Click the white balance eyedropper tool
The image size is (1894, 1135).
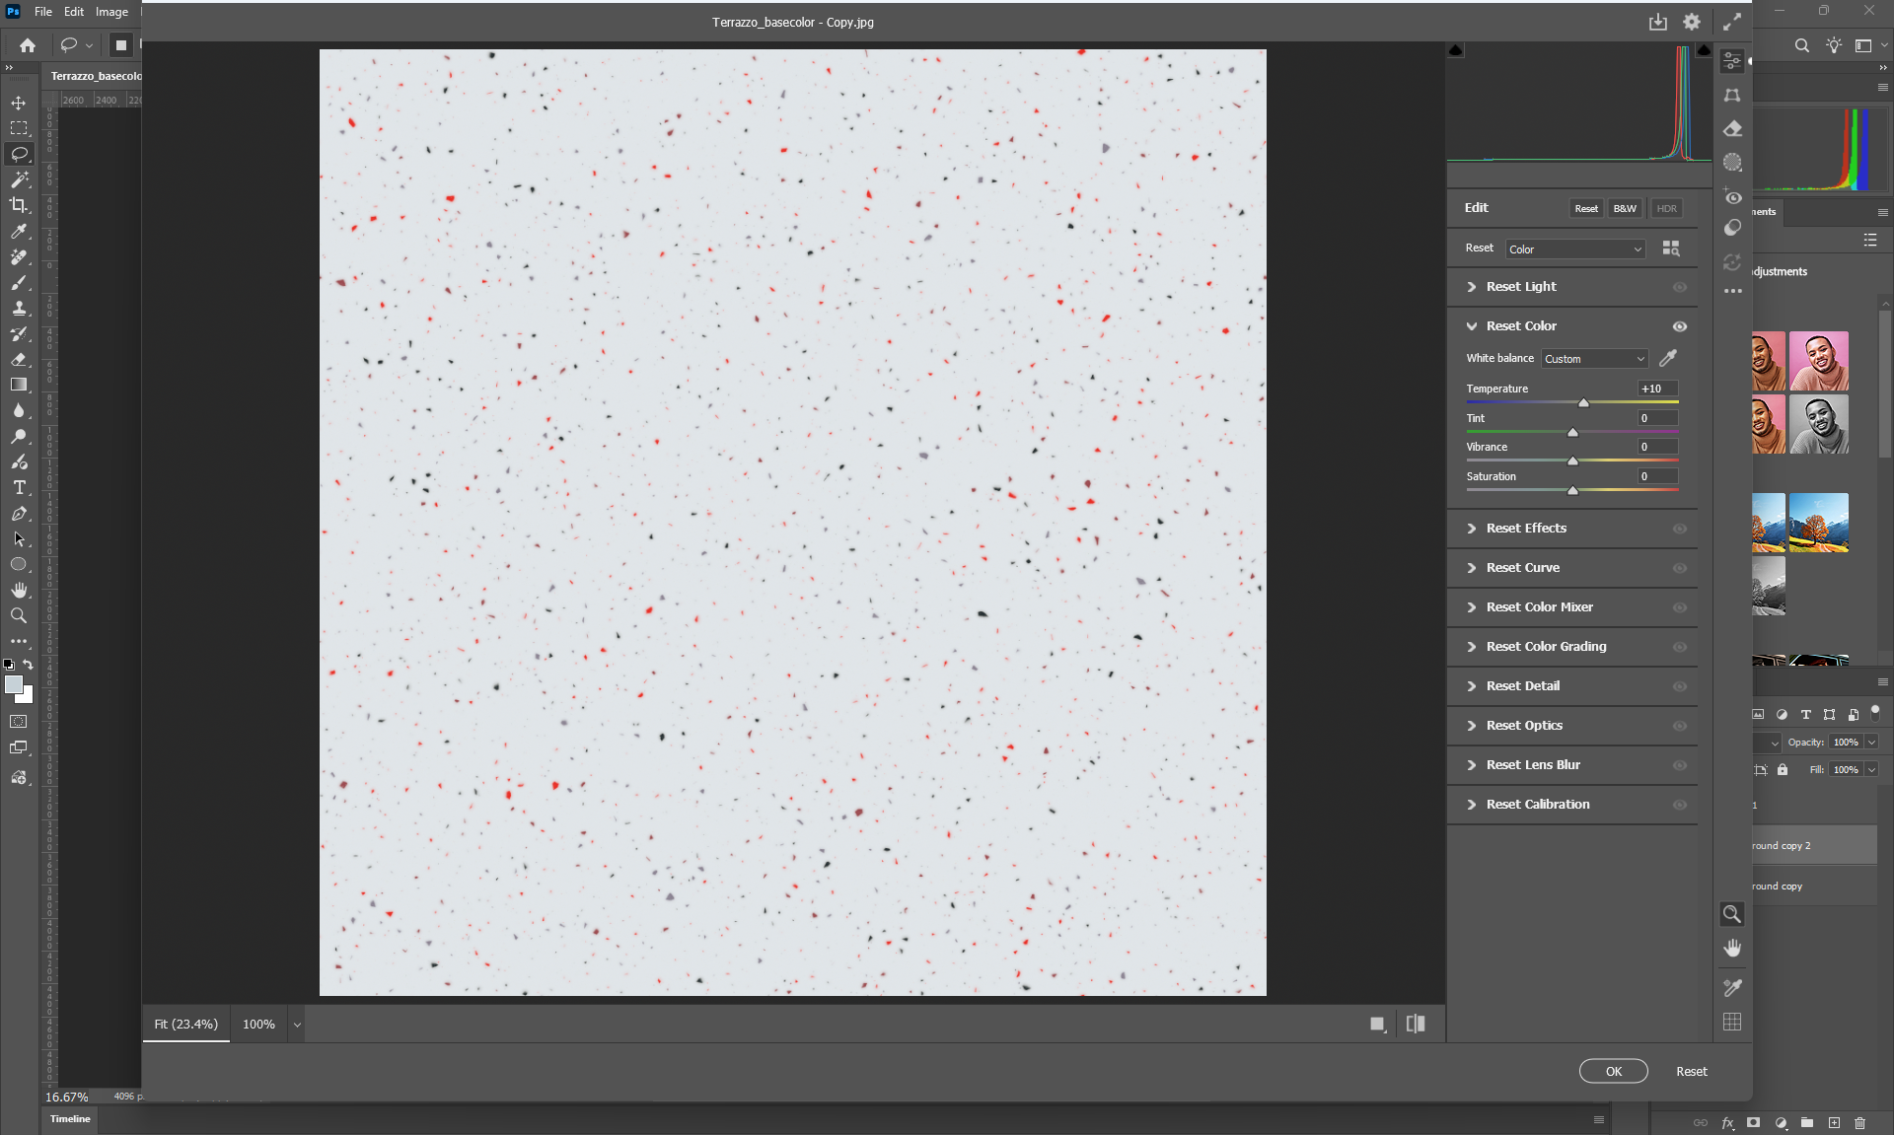(x=1668, y=358)
